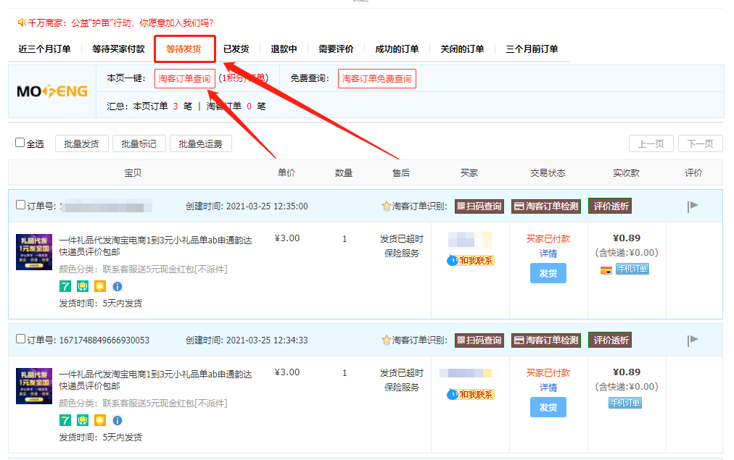Click 批量发货 button
This screenshot has height=460, width=734.
(x=82, y=143)
